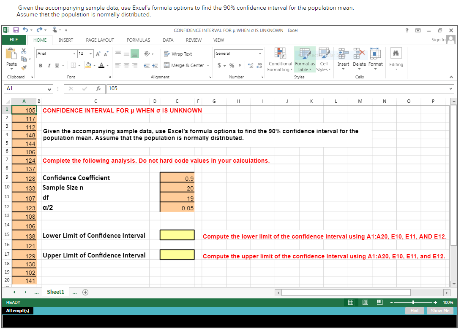Open the General number format dropdown
Viewport: 464px width, 330px height.
238,54
